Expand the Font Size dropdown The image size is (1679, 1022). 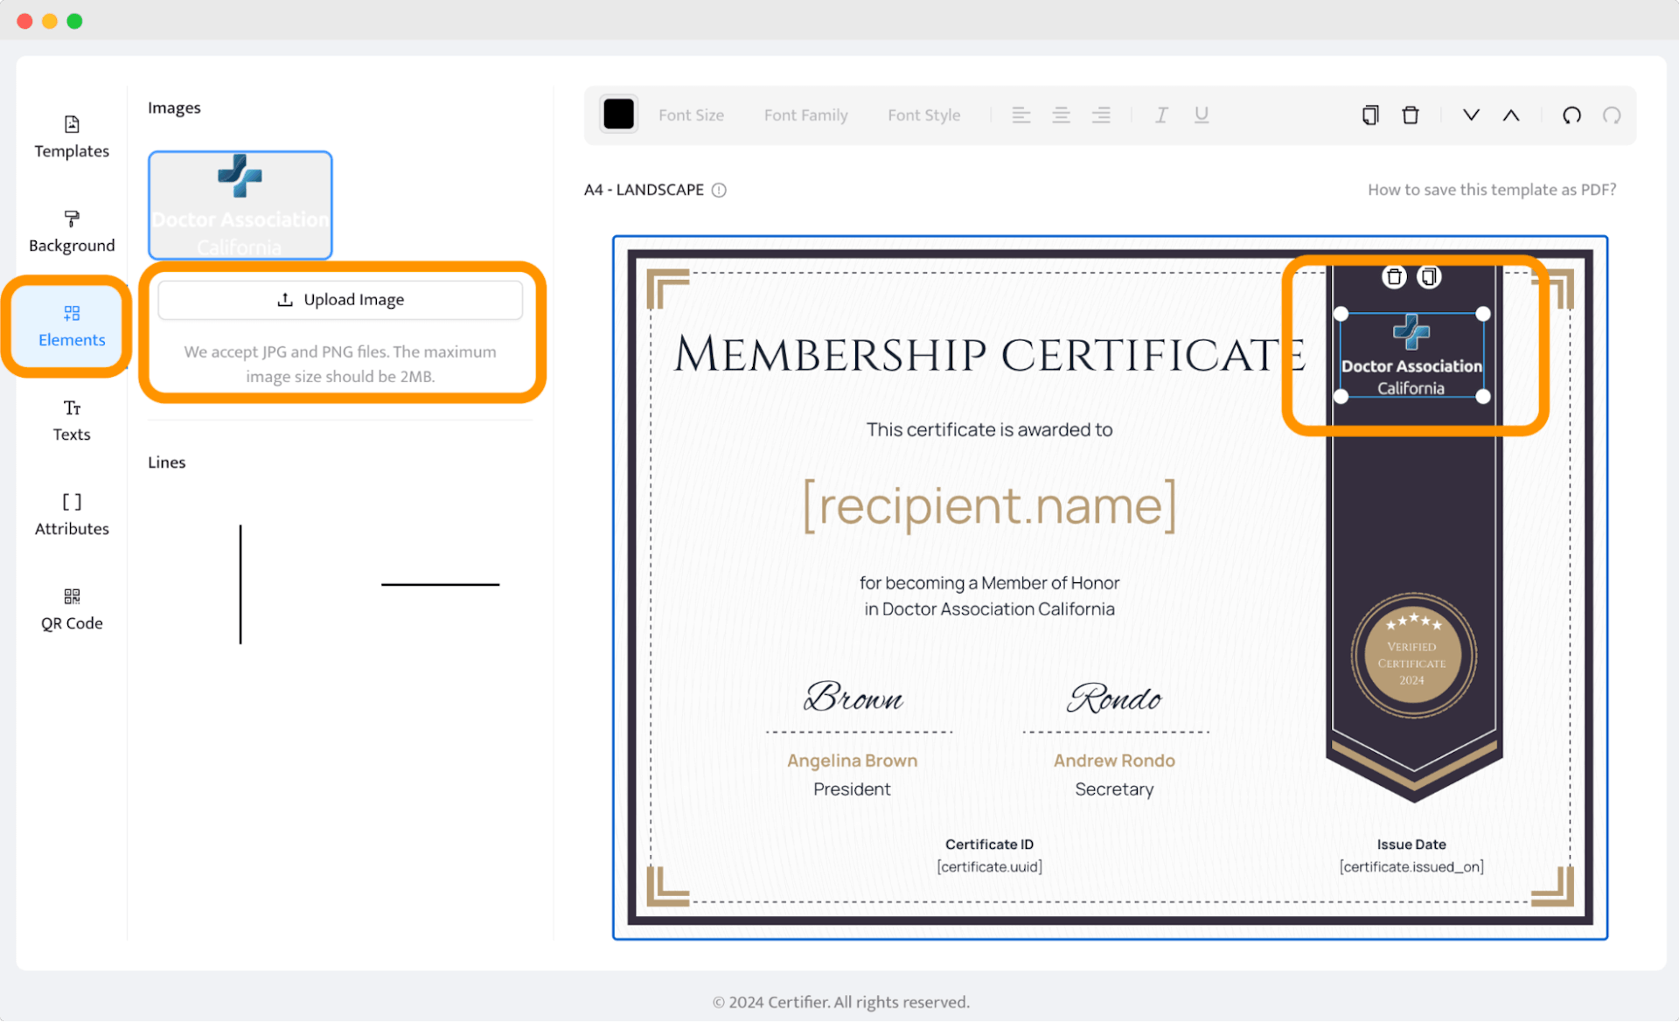point(691,114)
